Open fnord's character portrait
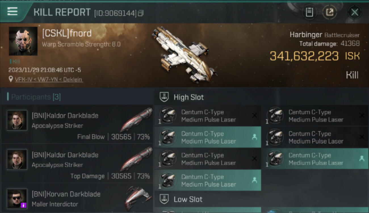This screenshot has height=213, width=369. click(23, 41)
